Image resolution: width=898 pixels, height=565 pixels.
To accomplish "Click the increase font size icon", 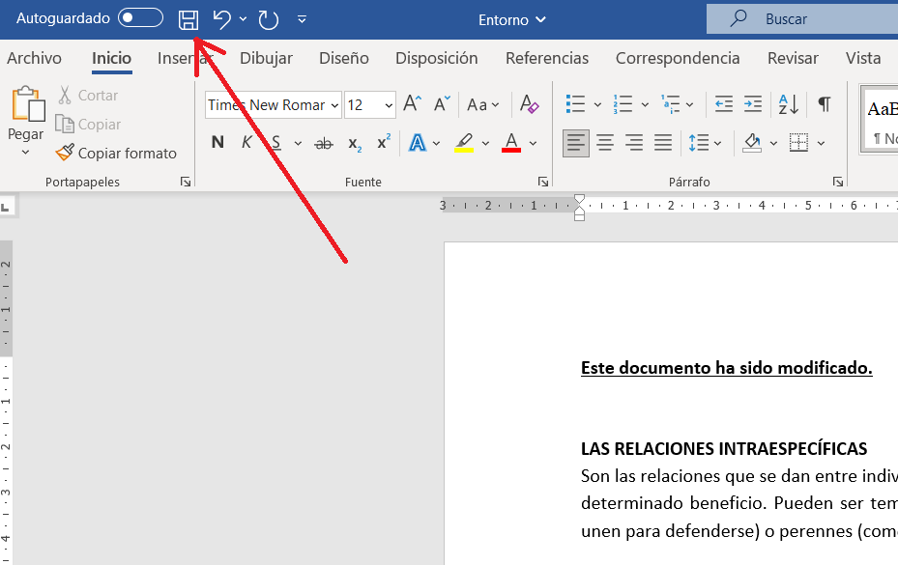I will pos(413,103).
